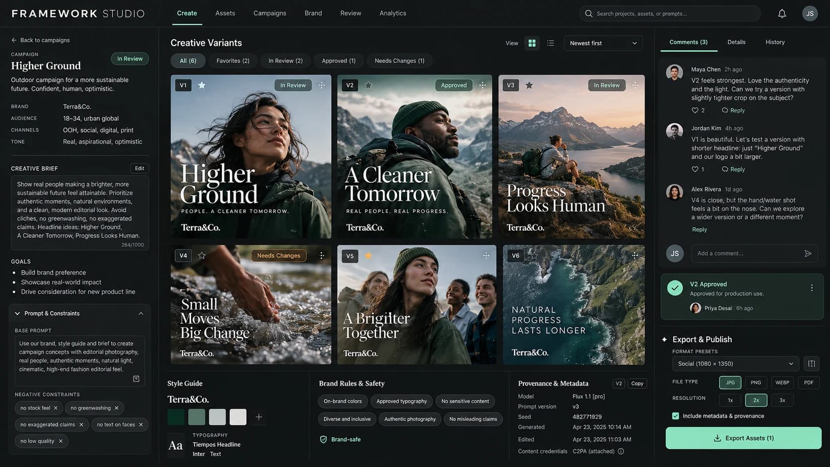Image resolution: width=830 pixels, height=467 pixels.
Task: Open the V3 variant options menu
Action: coord(635,85)
